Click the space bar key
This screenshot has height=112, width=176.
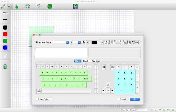tap(67, 91)
